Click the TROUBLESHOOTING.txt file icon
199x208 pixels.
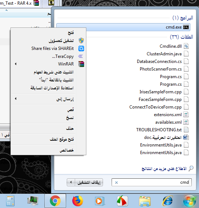tap(186, 130)
